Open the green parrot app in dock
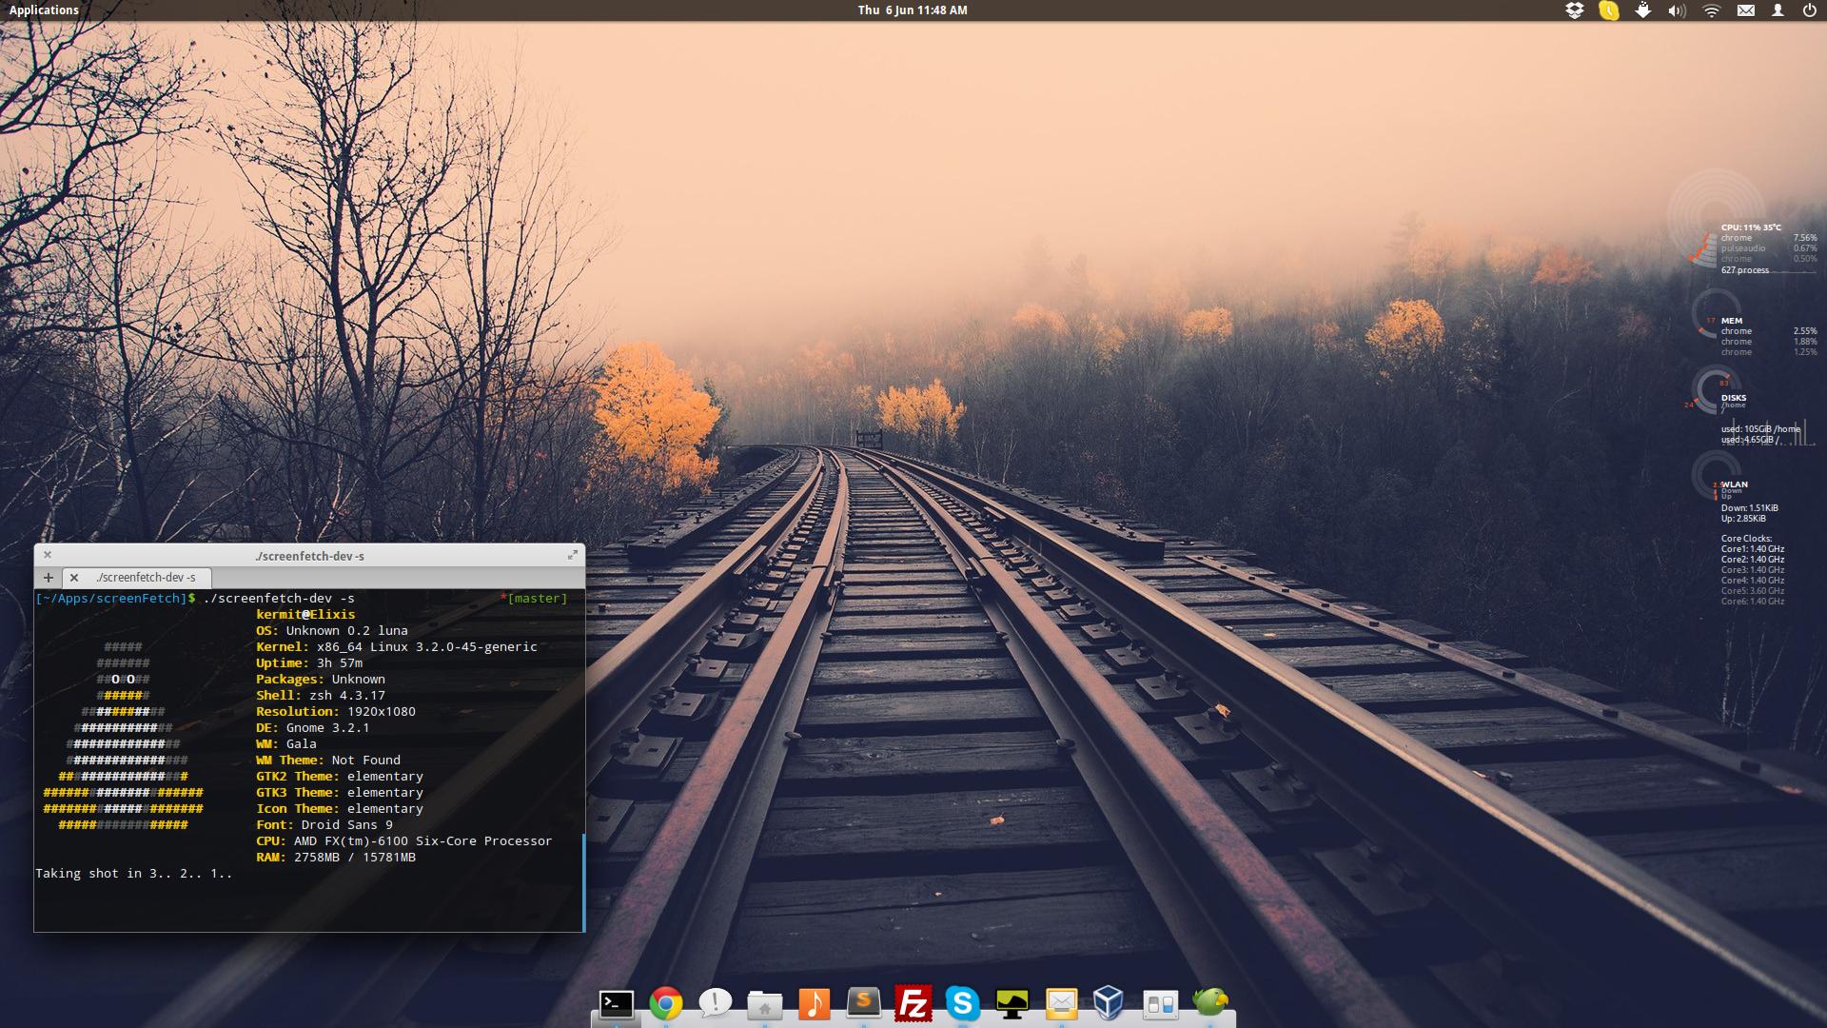This screenshot has height=1028, width=1827. click(1209, 1003)
